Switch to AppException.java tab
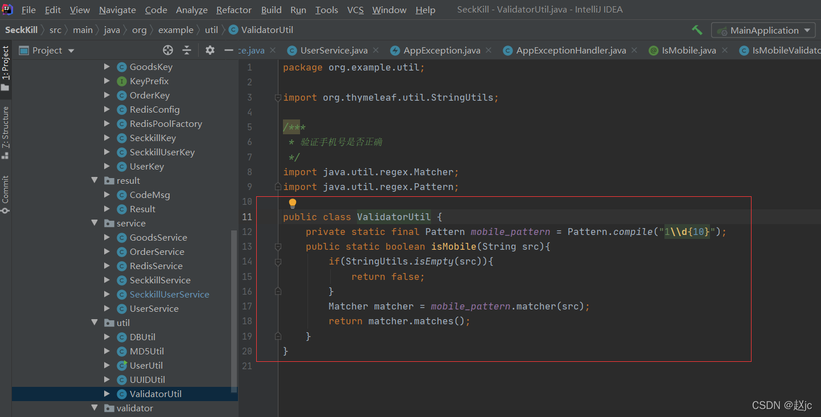The height and width of the screenshot is (417, 821). (x=442, y=50)
